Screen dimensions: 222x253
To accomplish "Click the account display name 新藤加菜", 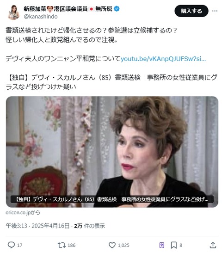I will (x=35, y=9).
